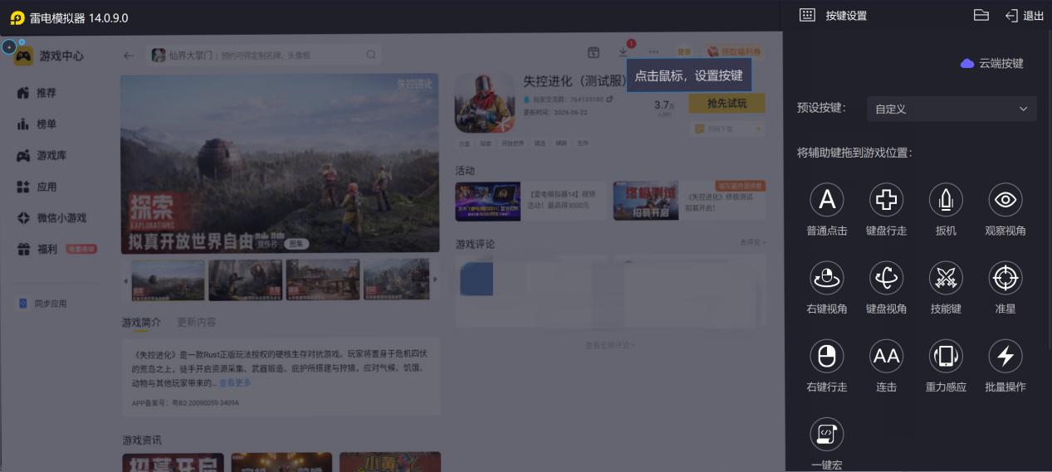Select the 观察视角 eye view icon
1052x472 pixels.
coord(1006,199)
